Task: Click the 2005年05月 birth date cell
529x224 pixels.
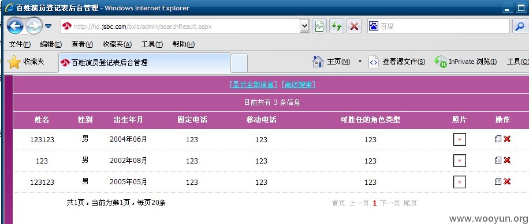Action: 128,182
